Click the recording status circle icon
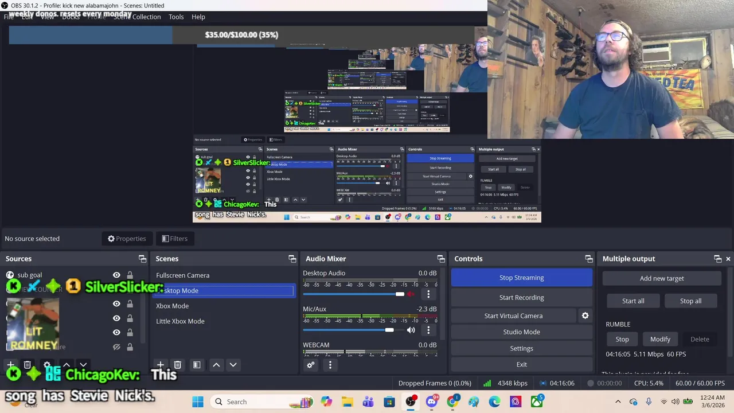The height and width of the screenshot is (413, 734). pos(590,383)
